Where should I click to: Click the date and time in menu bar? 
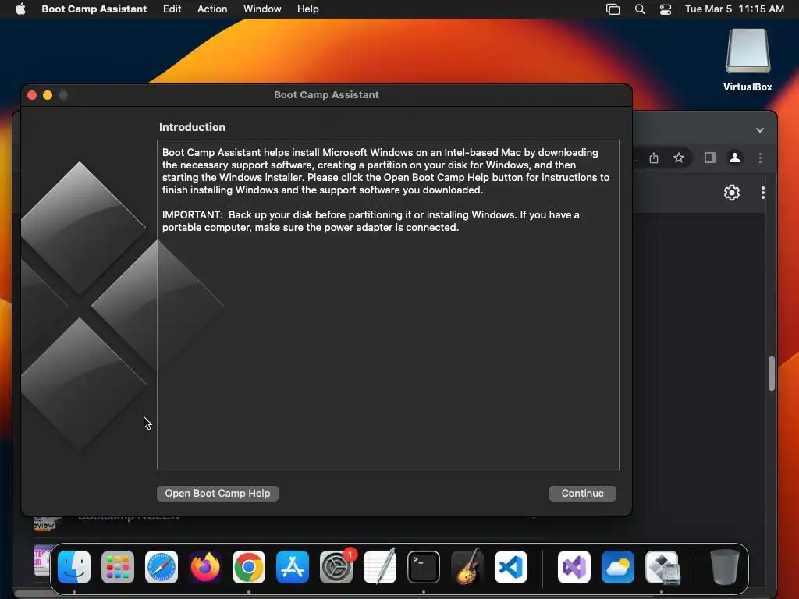(734, 9)
